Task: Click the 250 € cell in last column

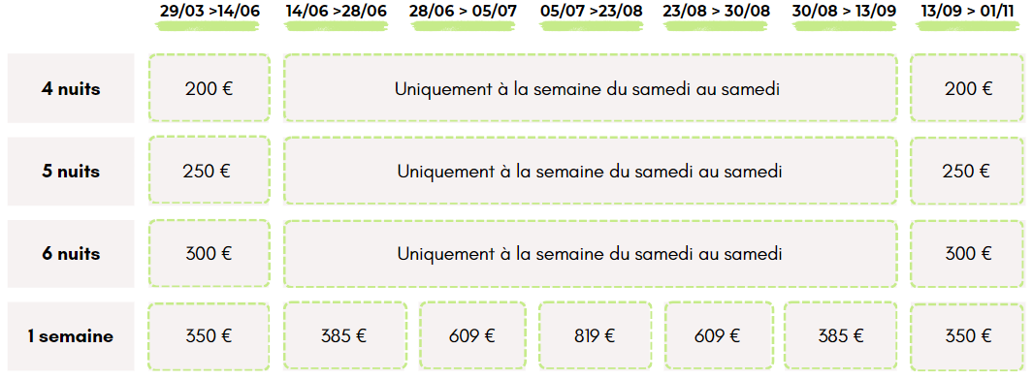Action: coord(968,172)
